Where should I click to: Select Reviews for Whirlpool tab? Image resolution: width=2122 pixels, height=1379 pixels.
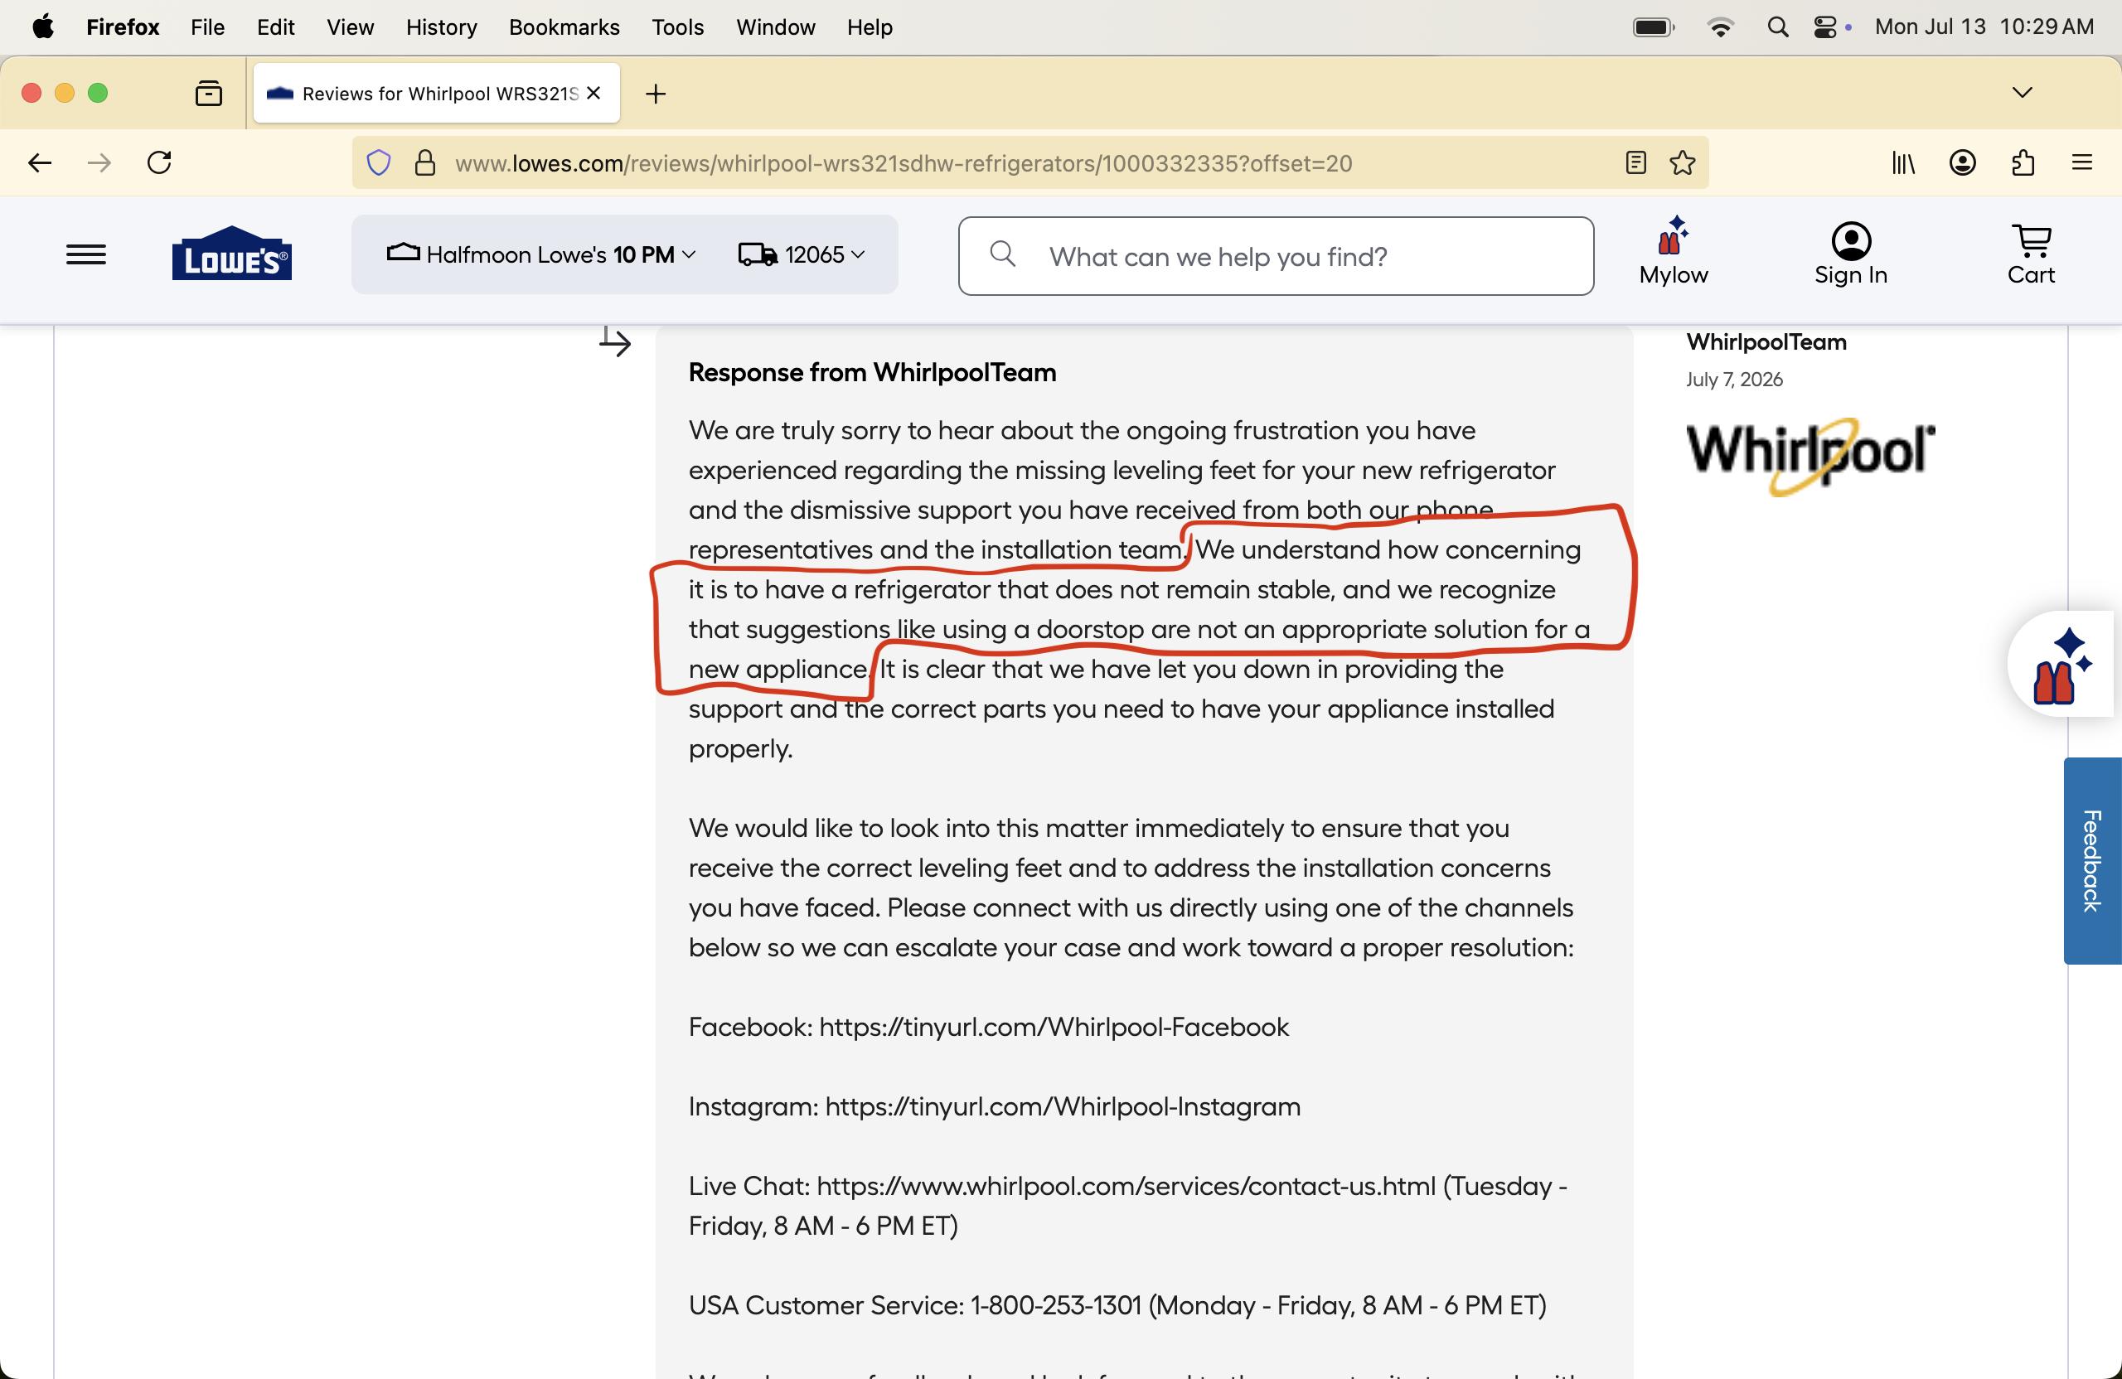pos(436,93)
